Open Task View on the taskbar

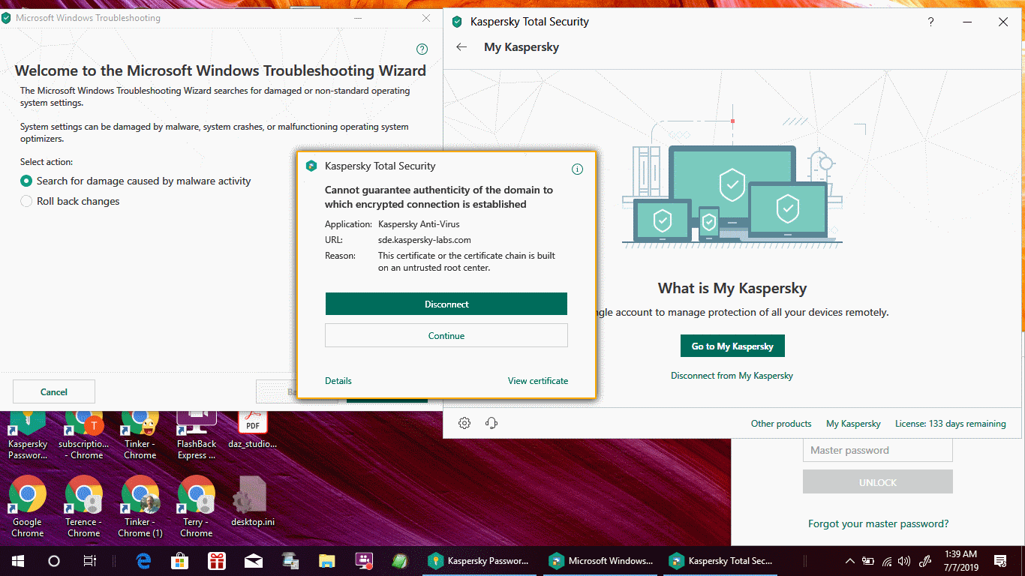90,561
